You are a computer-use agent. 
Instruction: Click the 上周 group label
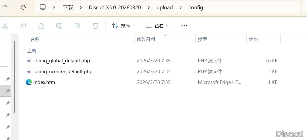32,51
